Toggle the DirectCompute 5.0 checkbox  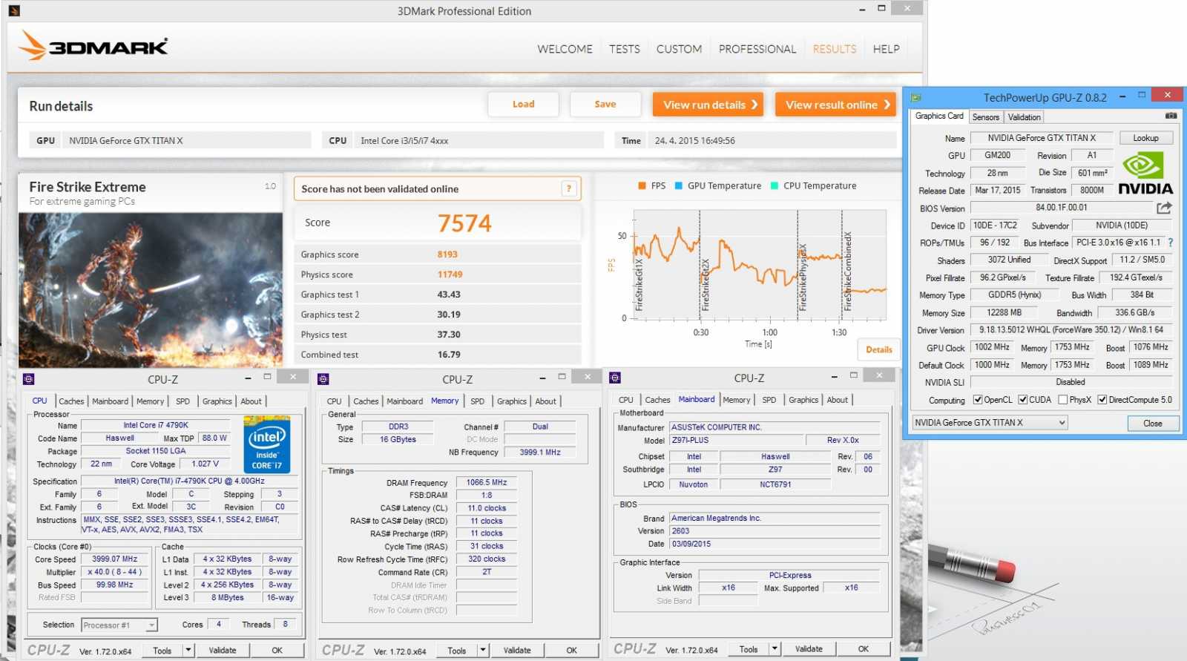pos(1102,400)
